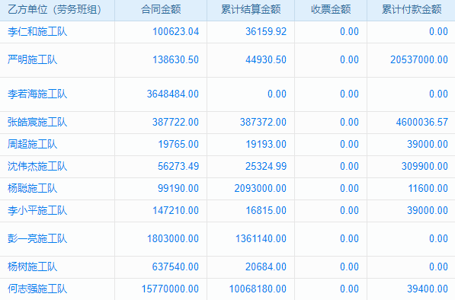This screenshot has height=300, width=455.
Task: Select contract amount 56273.49
Action: (178, 166)
